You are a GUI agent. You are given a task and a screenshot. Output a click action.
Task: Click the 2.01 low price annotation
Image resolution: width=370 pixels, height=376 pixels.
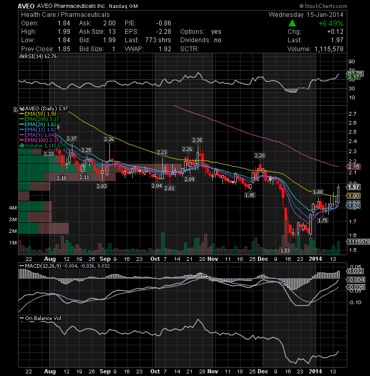point(169,189)
